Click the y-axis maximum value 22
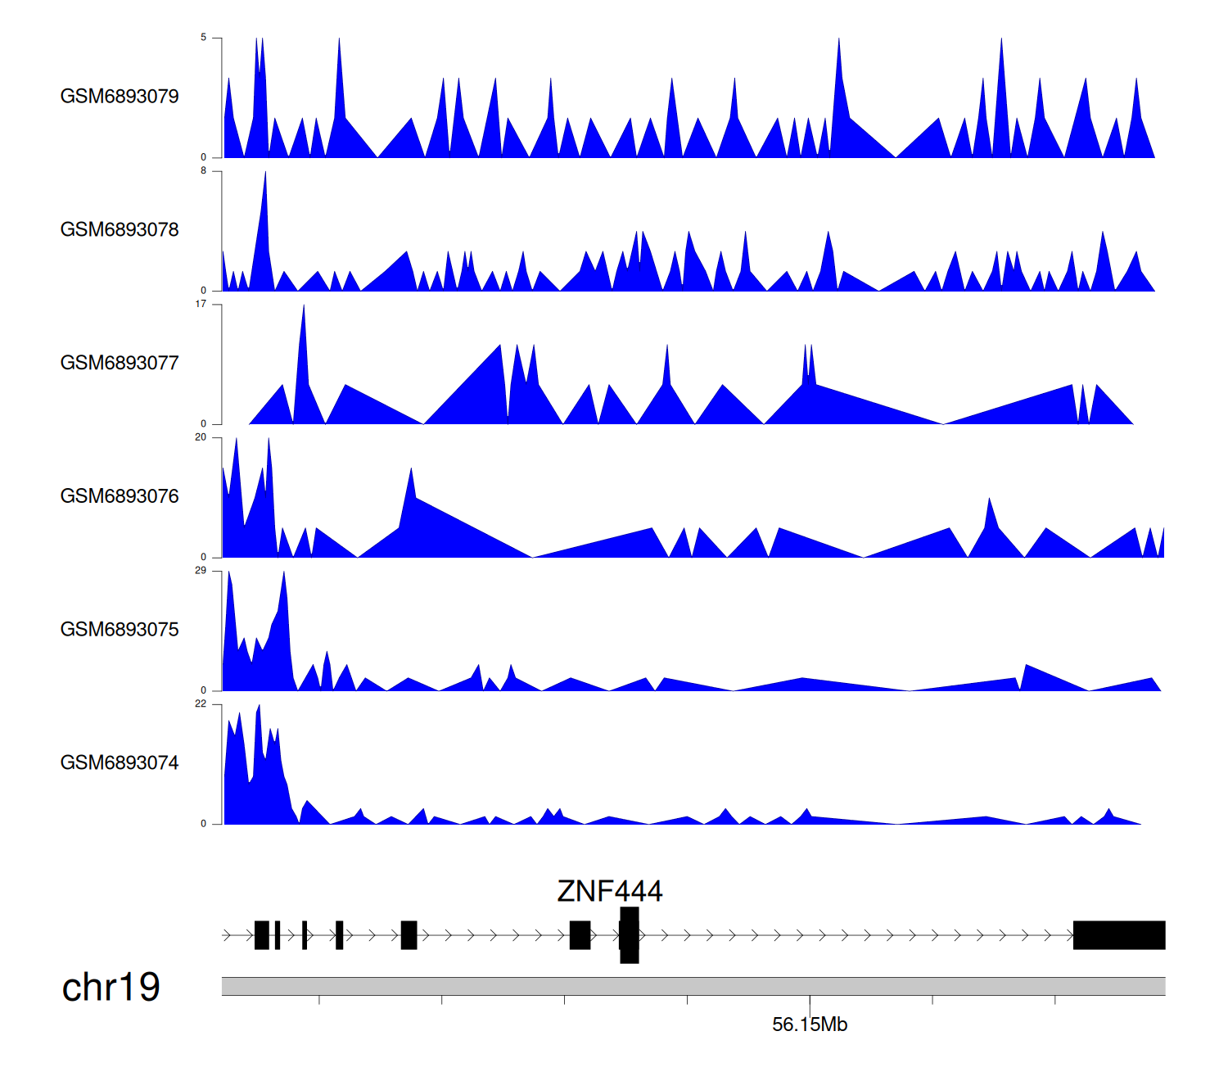The height and width of the screenshot is (1081, 1228). point(201,704)
